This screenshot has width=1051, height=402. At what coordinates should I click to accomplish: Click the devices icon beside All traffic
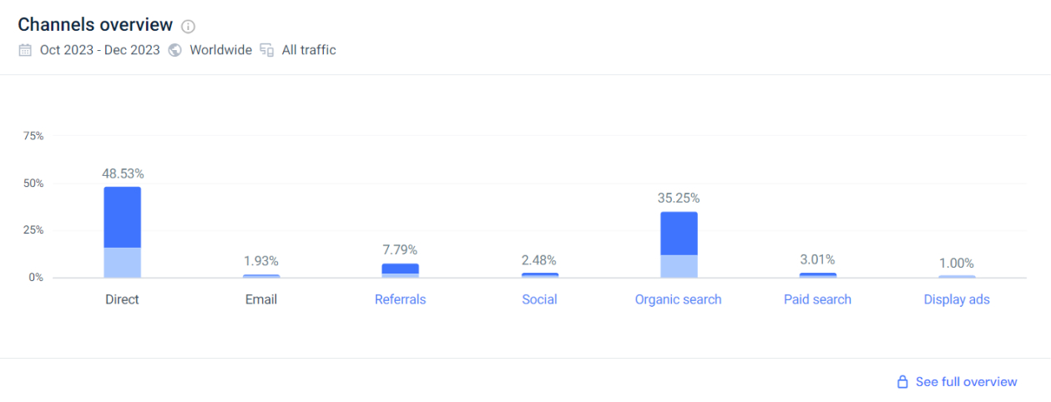tap(267, 50)
